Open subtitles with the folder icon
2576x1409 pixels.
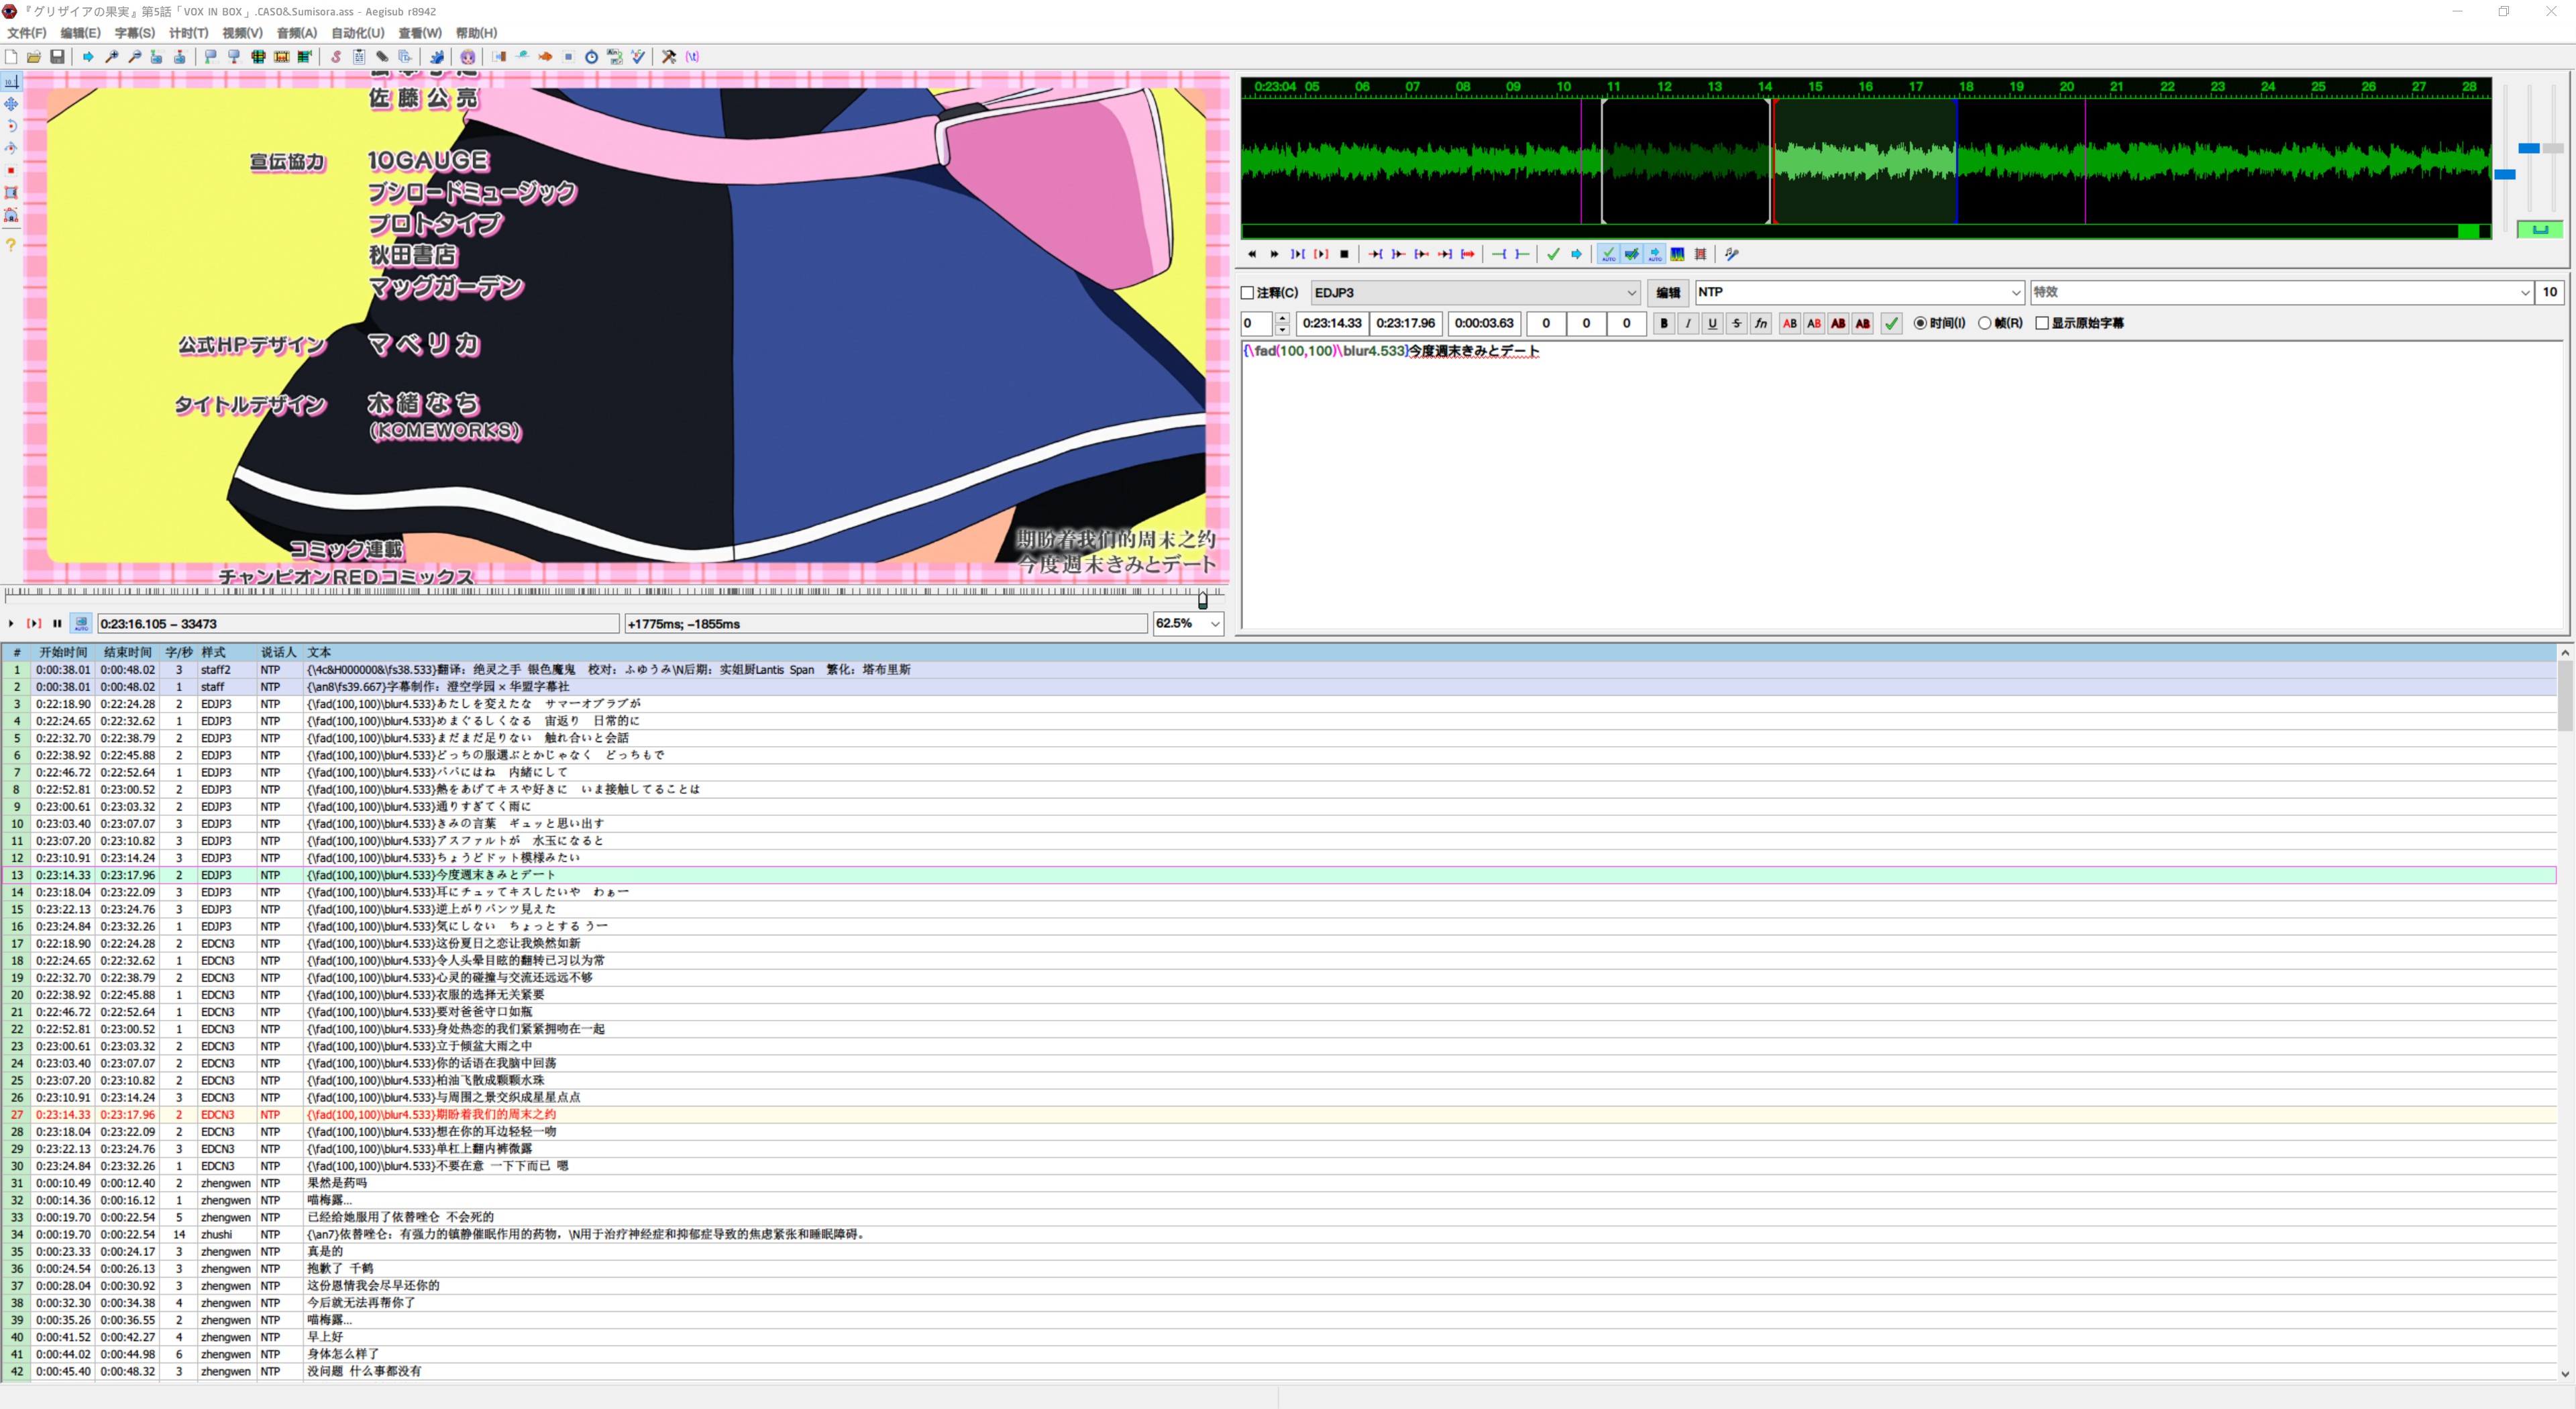point(34,57)
